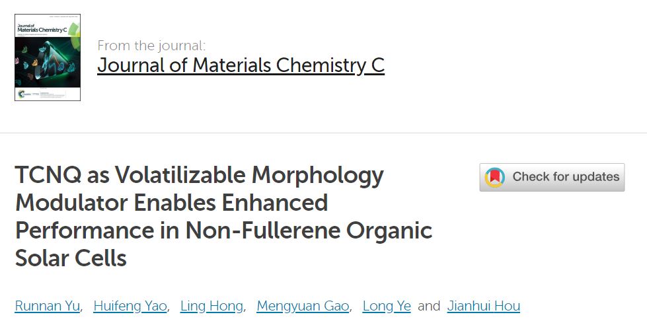Image resolution: width=647 pixels, height=329 pixels.
Task: Click the cover's Journal of Materials Chemistry C masthead
Action: 42,28
